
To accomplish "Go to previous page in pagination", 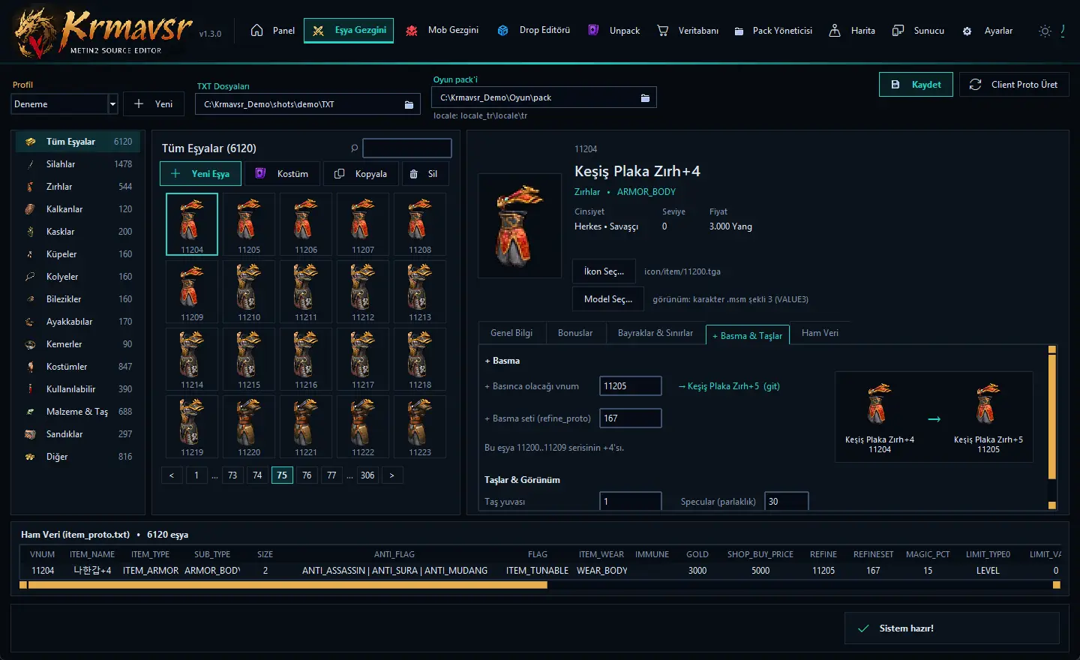I will coord(172,475).
